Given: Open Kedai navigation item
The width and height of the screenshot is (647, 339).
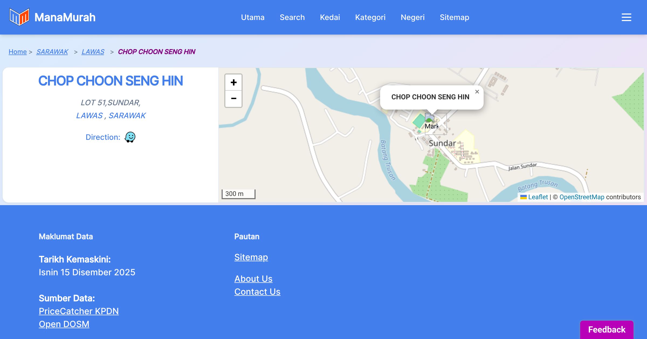Looking at the screenshot, I should point(330,17).
